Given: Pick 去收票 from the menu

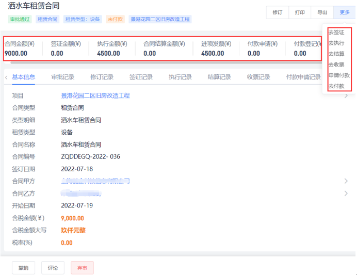Looking at the screenshot, I should [336, 65].
